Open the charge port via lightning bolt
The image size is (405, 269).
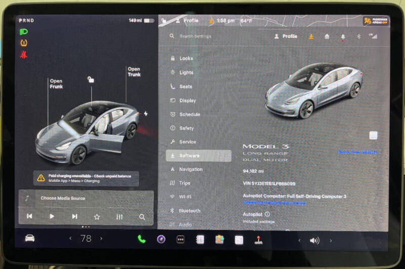click(x=146, y=113)
